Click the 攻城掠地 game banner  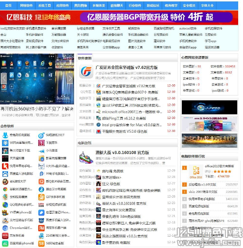point(209,140)
